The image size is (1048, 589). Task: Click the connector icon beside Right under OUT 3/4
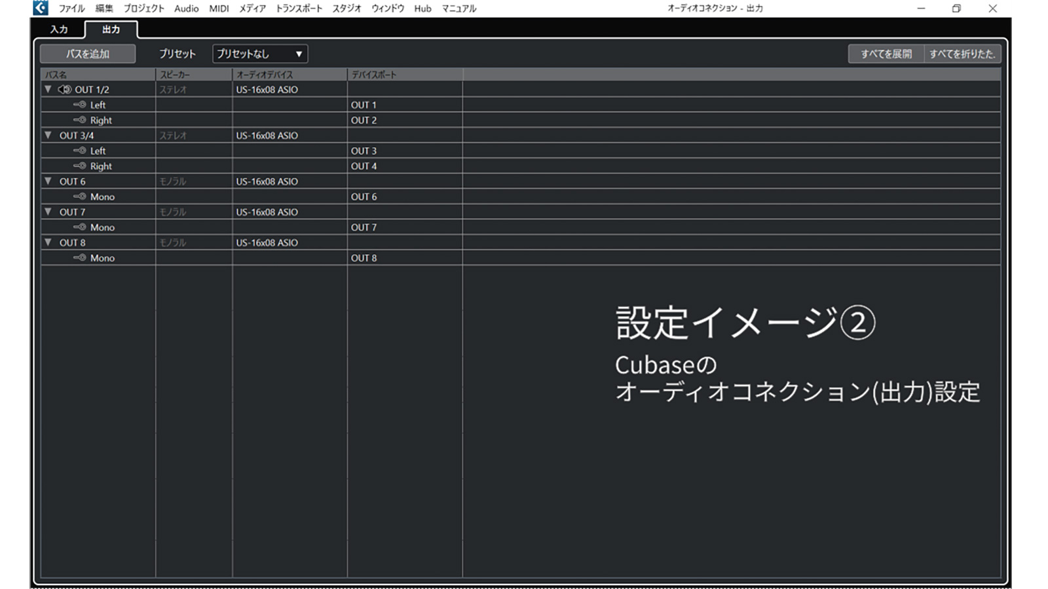point(80,166)
